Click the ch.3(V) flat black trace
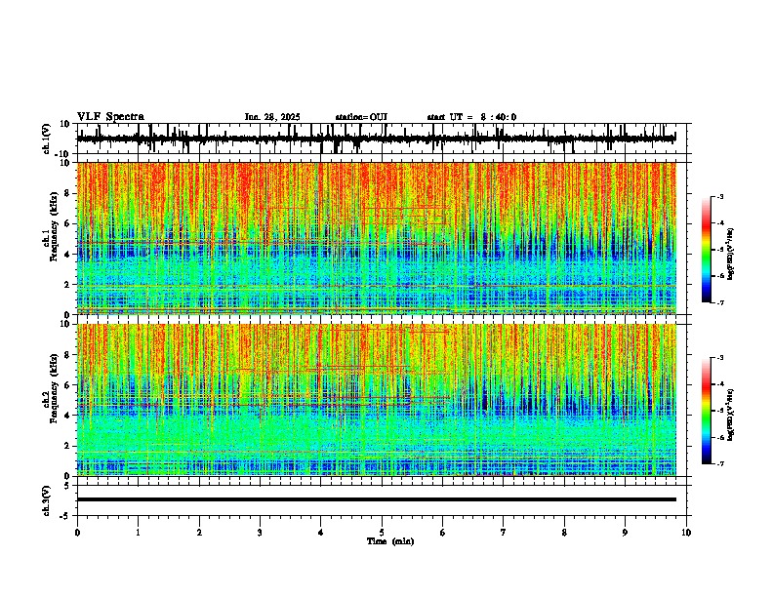This screenshot has width=773, height=597. click(x=377, y=499)
